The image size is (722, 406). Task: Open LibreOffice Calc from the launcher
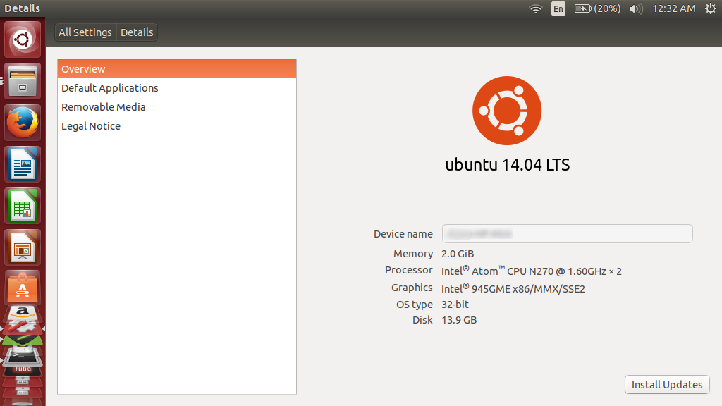[22, 206]
